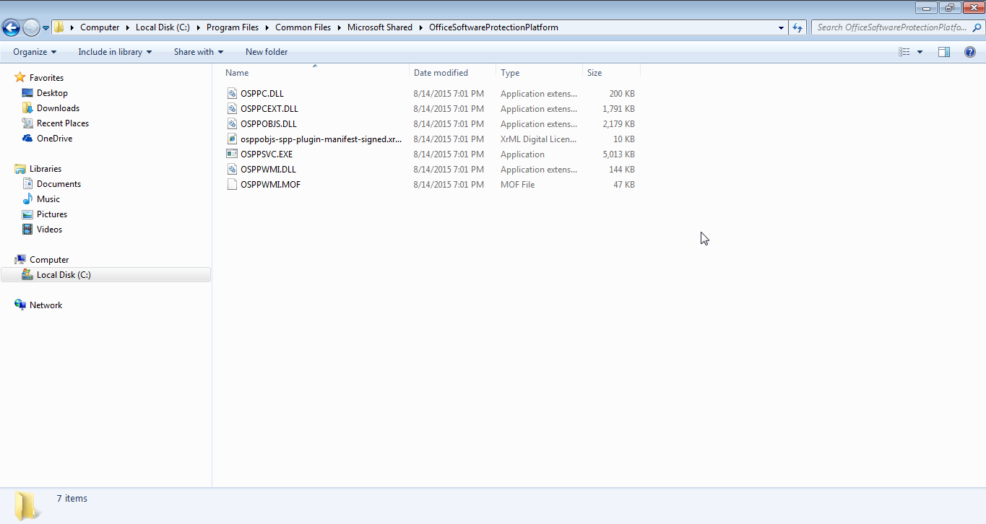The width and height of the screenshot is (986, 524).
Task: Click the refresh button beside address bar
Action: pos(797,27)
